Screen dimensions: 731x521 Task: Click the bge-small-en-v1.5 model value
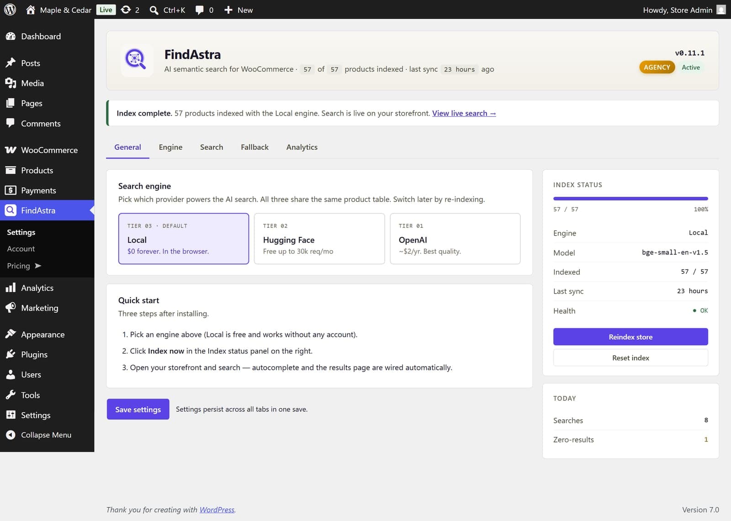[675, 252]
